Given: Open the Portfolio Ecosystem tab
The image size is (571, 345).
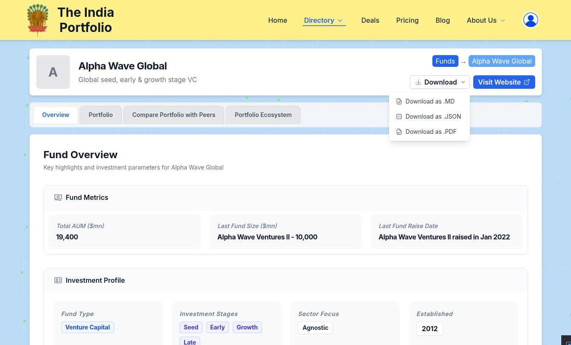Looking at the screenshot, I should (263, 115).
